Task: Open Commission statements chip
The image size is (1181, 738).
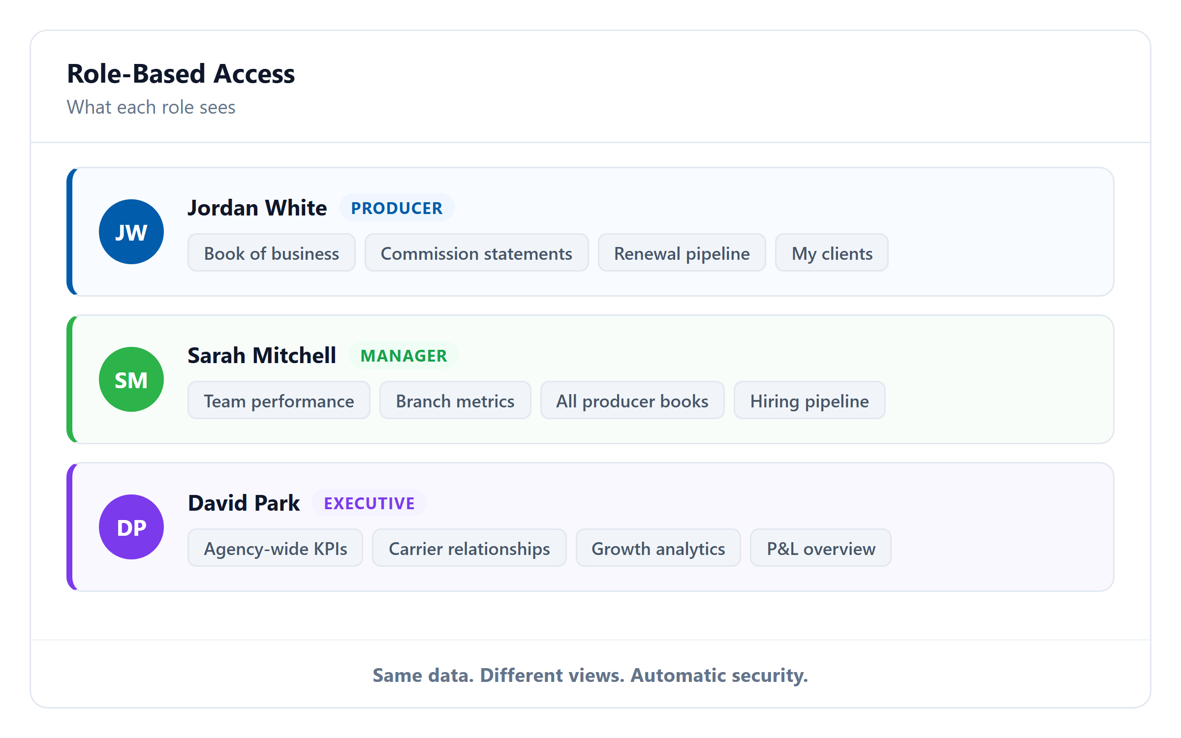Action: tap(476, 253)
